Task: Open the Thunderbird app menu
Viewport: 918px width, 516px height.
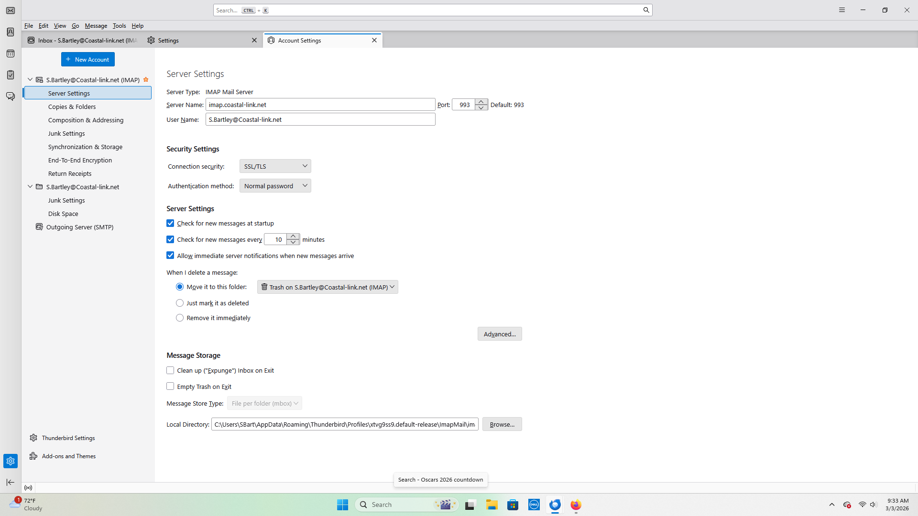Action: click(842, 10)
